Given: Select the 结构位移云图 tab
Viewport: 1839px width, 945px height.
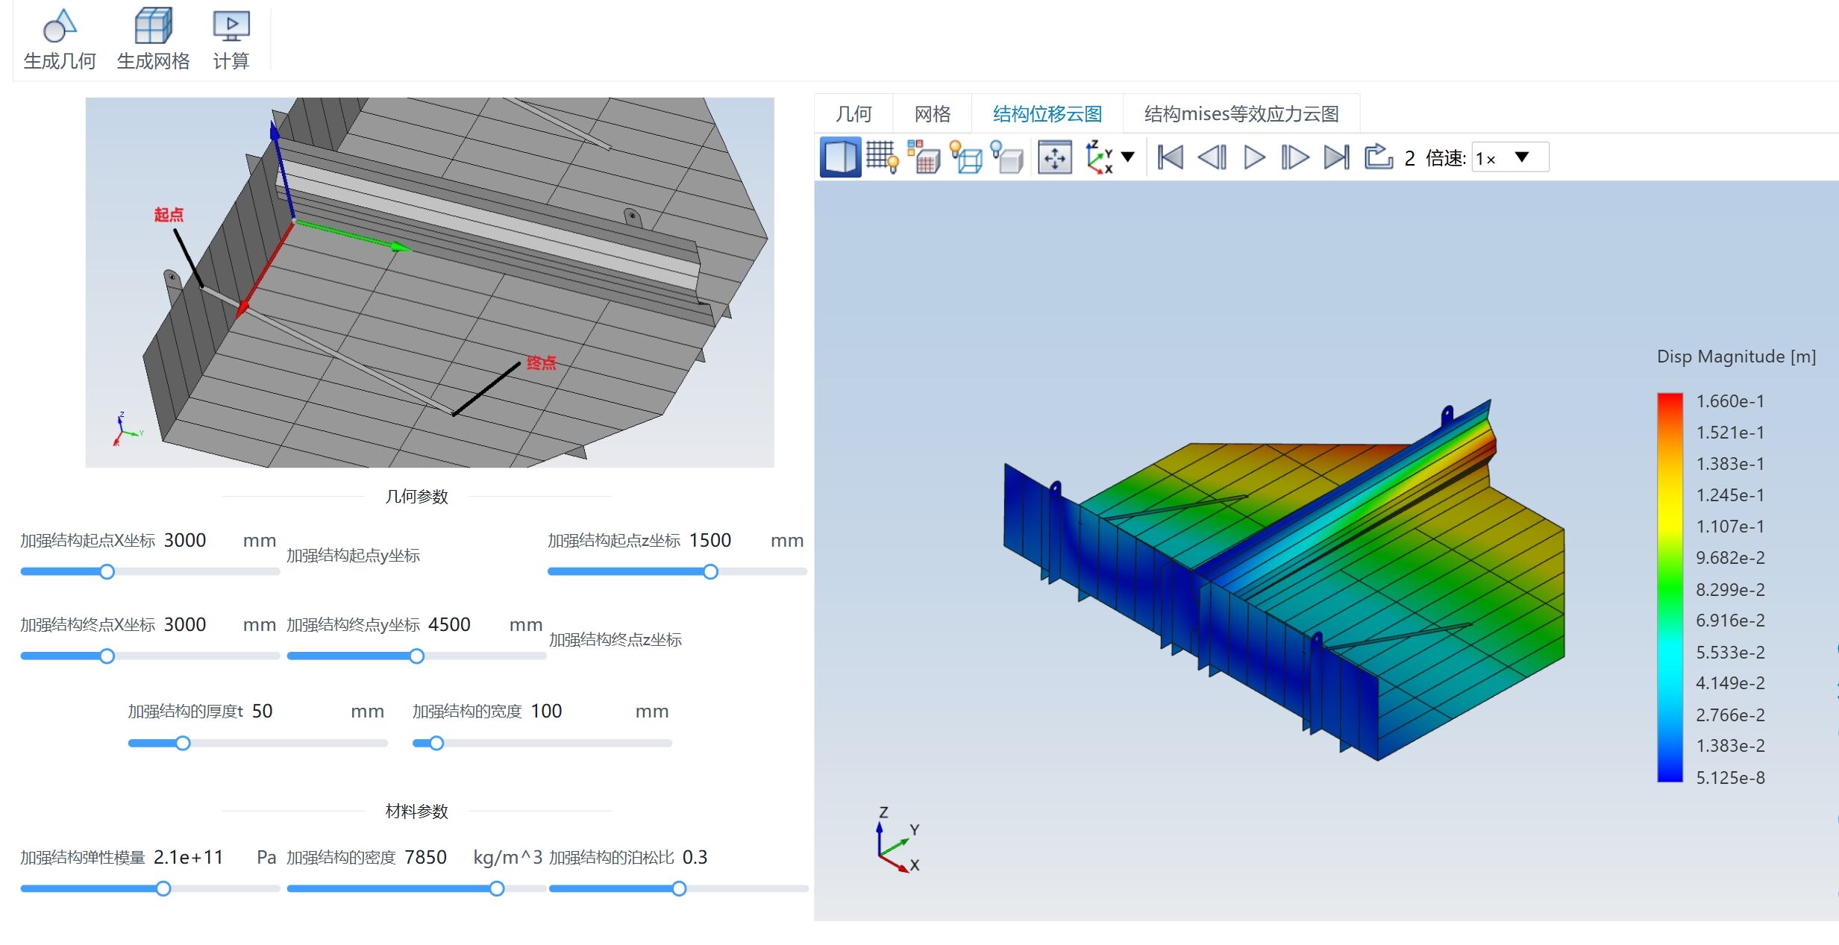Looking at the screenshot, I should 1047,113.
